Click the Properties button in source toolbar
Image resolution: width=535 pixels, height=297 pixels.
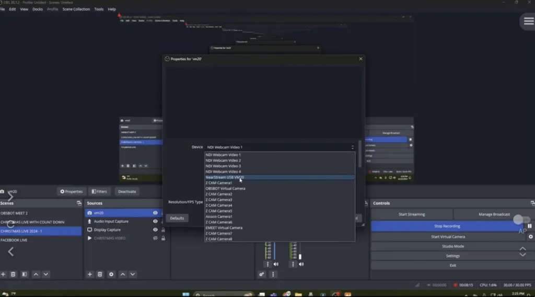coord(71,191)
